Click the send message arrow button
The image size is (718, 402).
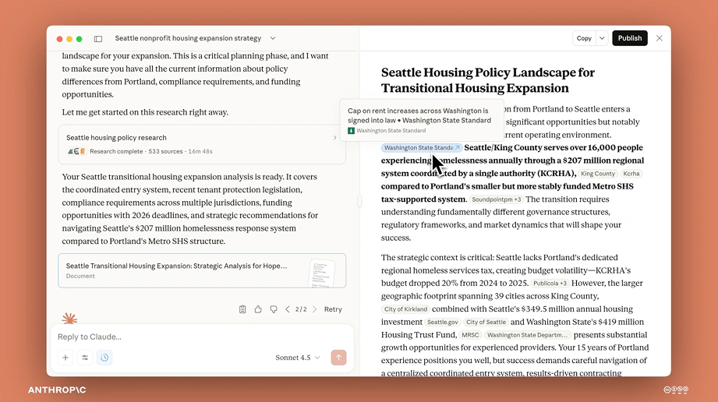click(x=339, y=358)
